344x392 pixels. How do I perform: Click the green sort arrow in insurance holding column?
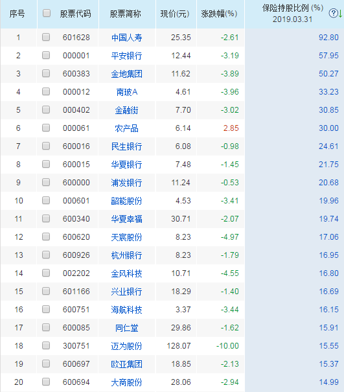point(341,14)
